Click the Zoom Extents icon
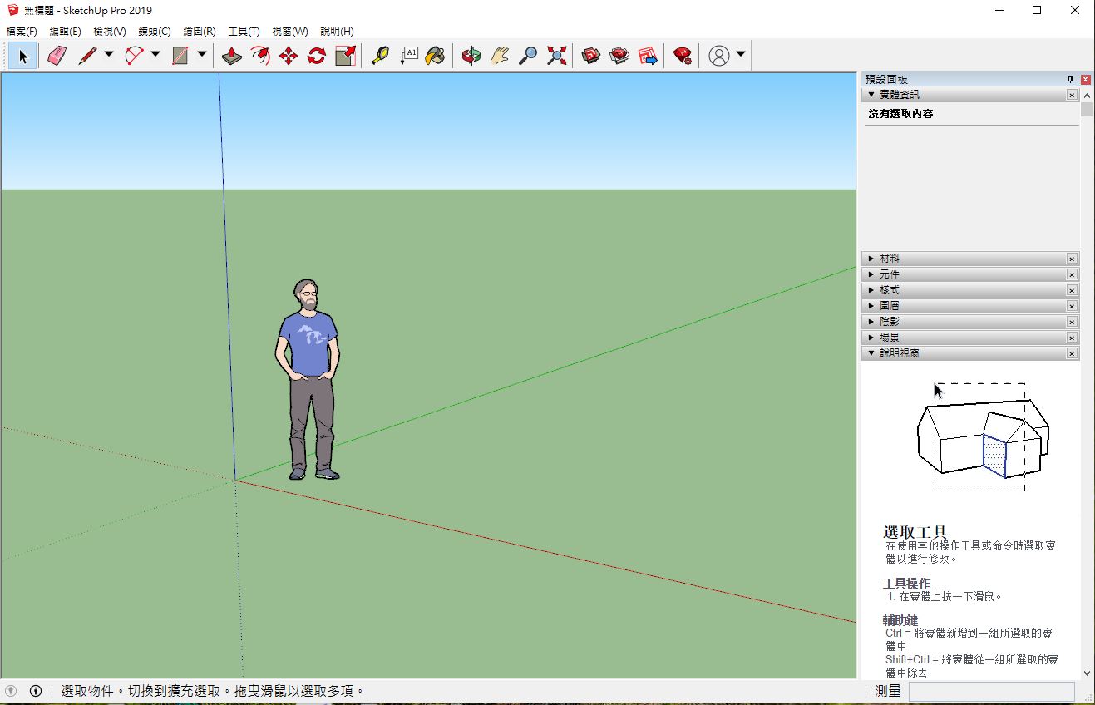The width and height of the screenshot is (1095, 705). coord(556,56)
